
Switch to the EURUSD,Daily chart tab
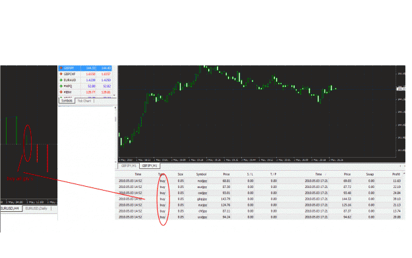(36, 209)
